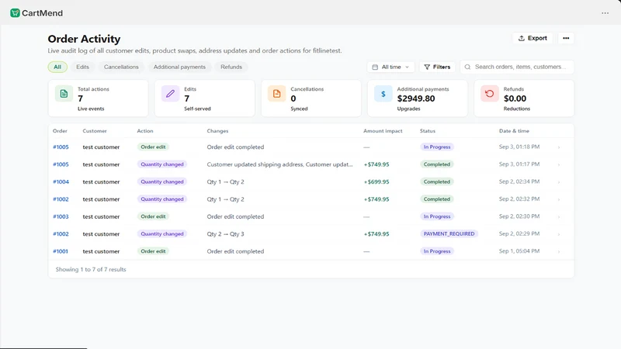Expand the Sep 2, 02:34 PM row chevron
This screenshot has width=621, height=349.
[x=559, y=182]
